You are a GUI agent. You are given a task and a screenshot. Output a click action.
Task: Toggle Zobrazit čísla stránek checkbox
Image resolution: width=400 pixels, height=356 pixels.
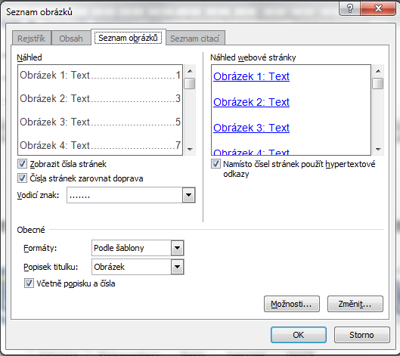pos(22,164)
